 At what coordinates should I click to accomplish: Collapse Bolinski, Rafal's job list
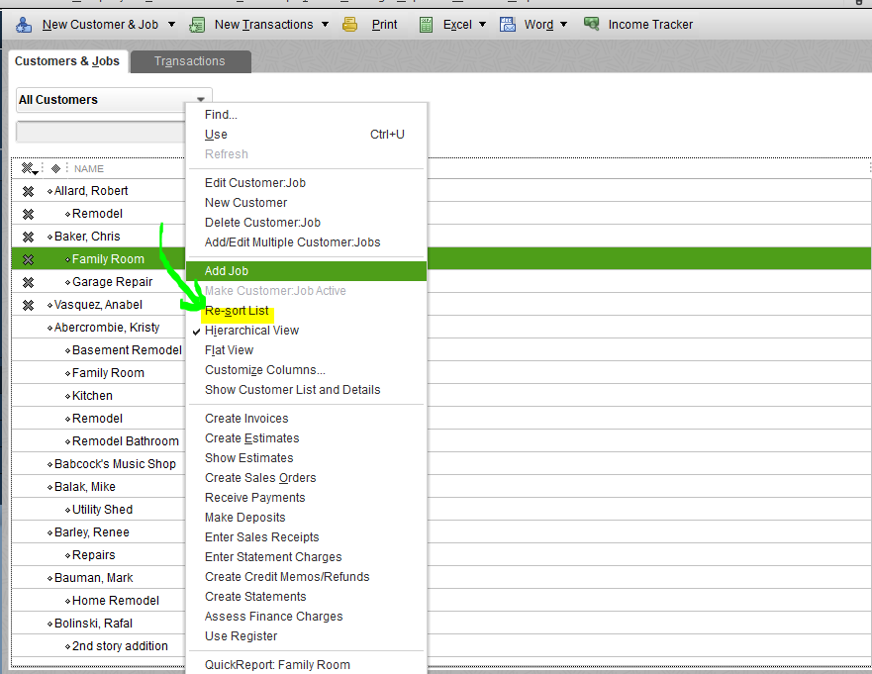pos(48,623)
